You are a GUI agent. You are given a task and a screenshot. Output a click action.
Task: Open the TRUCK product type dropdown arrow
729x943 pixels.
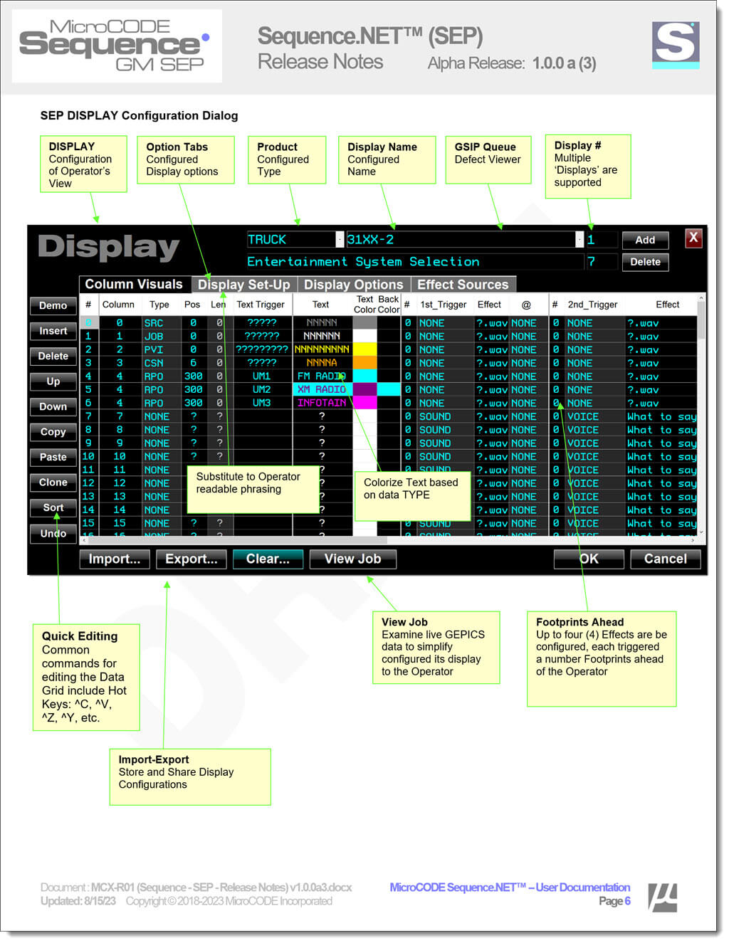tap(340, 240)
